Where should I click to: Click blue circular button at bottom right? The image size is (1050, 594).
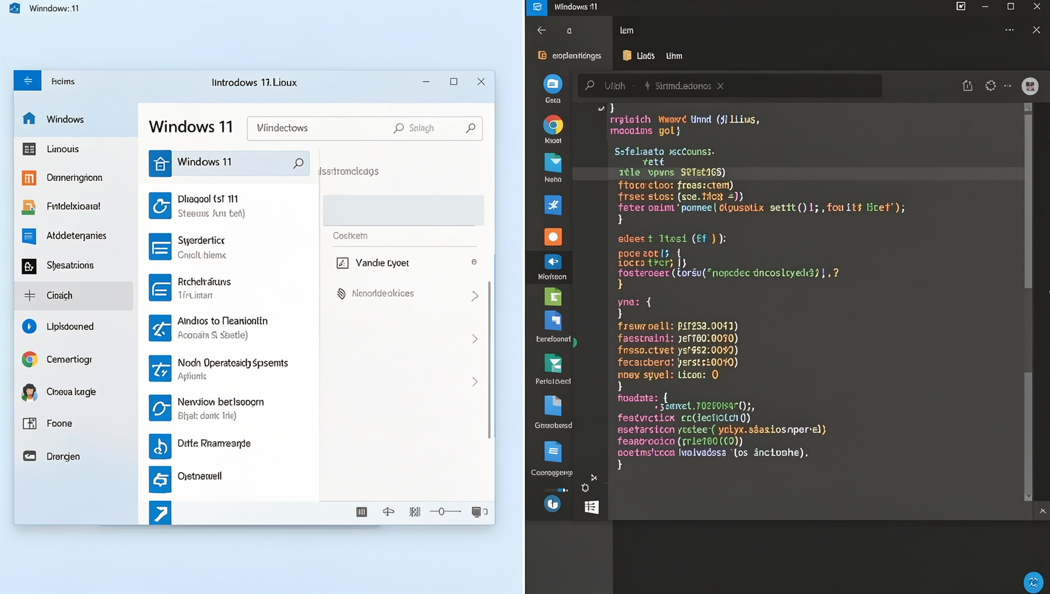(x=1034, y=582)
